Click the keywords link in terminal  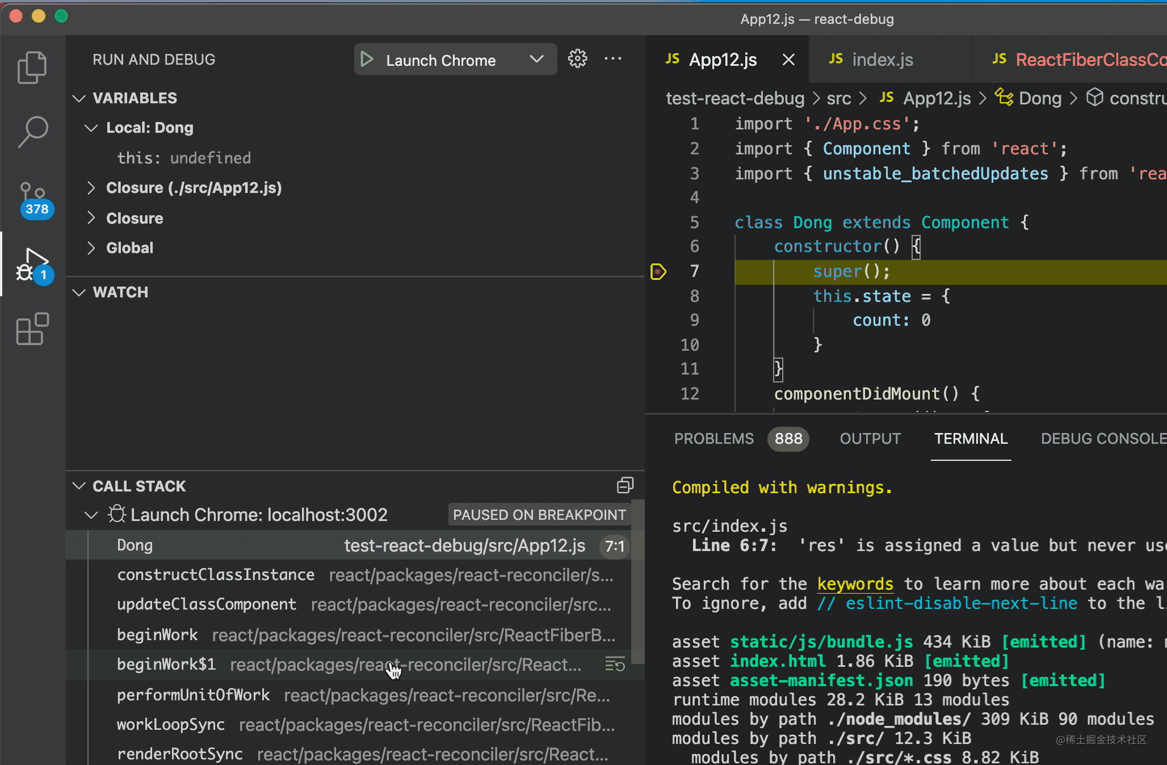(855, 584)
